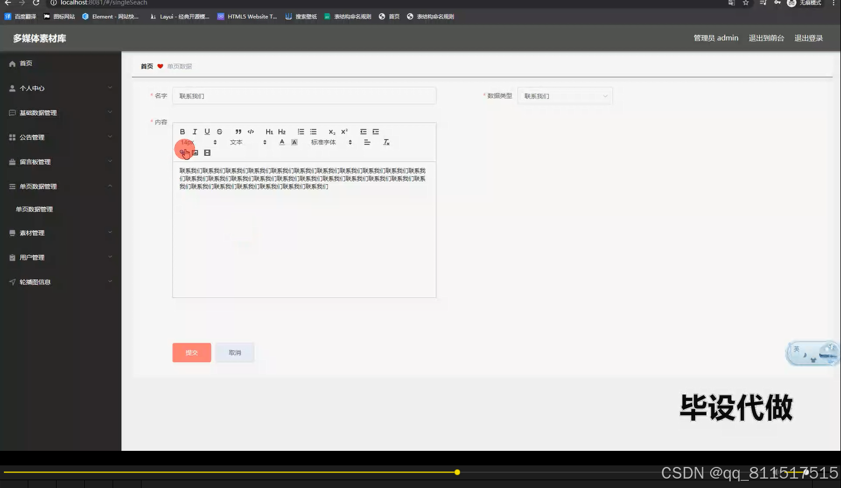841x488 pixels.
Task: Toggle bold formatting in the editor
Action: (183, 131)
